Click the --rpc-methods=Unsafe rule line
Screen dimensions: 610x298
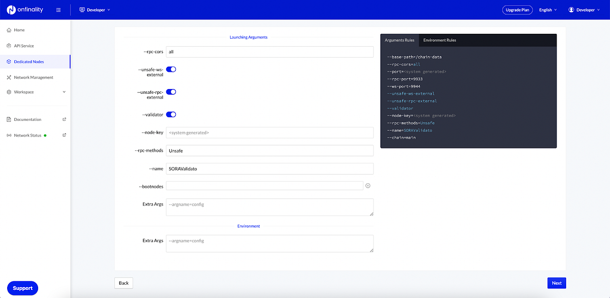coord(411,123)
